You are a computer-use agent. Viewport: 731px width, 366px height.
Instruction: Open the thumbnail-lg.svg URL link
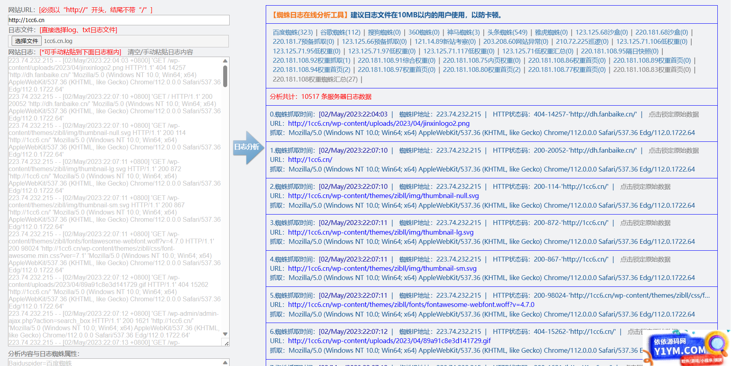point(381,232)
